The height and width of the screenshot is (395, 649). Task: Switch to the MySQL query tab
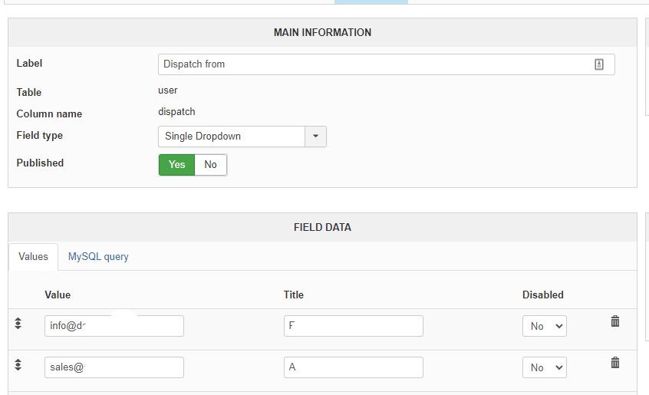tap(98, 257)
